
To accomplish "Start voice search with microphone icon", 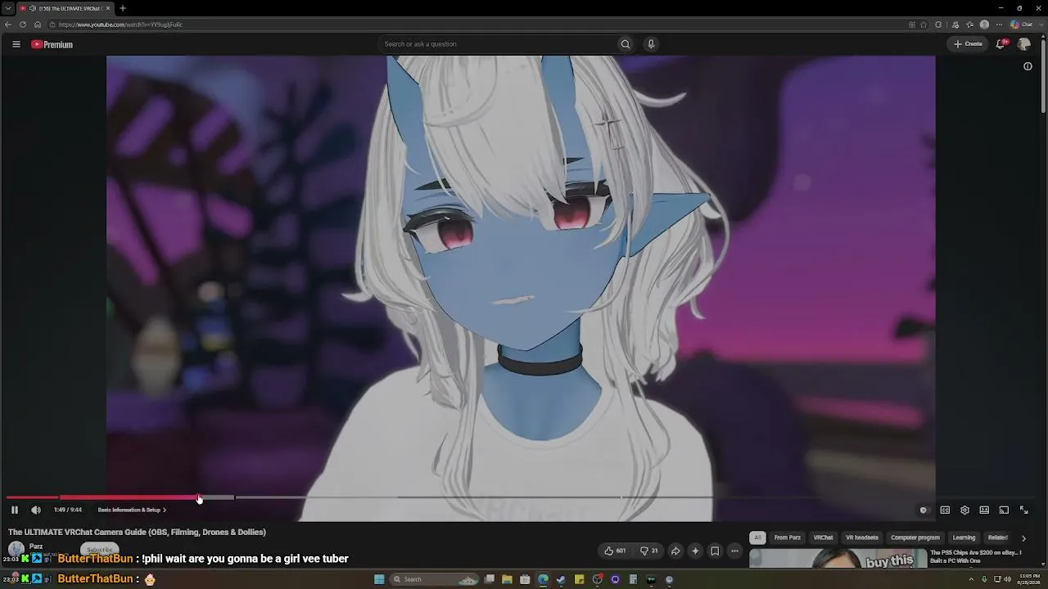I will click(x=651, y=44).
